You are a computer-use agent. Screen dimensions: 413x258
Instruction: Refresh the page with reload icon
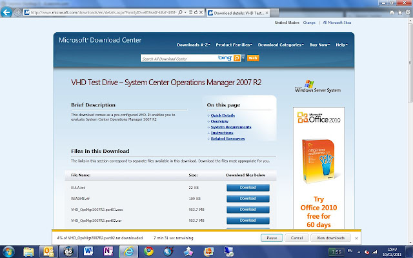pos(196,12)
